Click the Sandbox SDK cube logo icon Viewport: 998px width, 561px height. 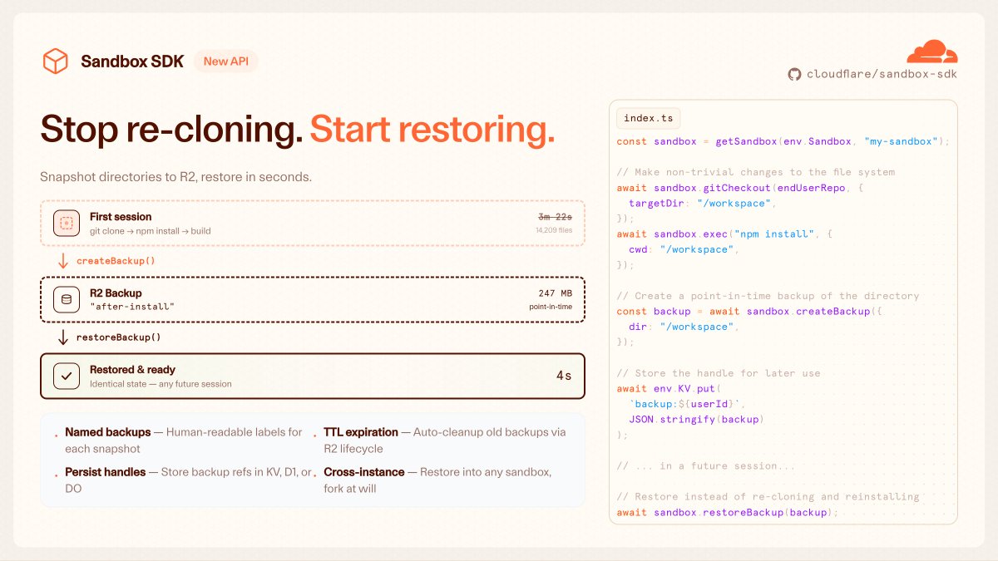55,62
